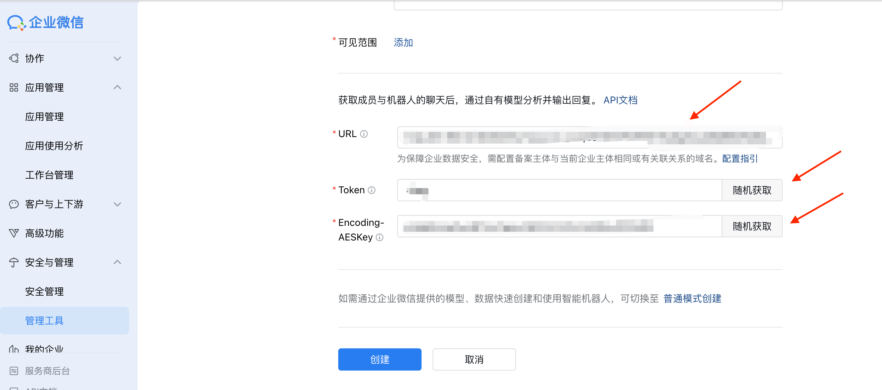Image resolution: width=882 pixels, height=390 pixels.
Task: Select the 安全与管理 umbrella icon
Action: click(14, 262)
